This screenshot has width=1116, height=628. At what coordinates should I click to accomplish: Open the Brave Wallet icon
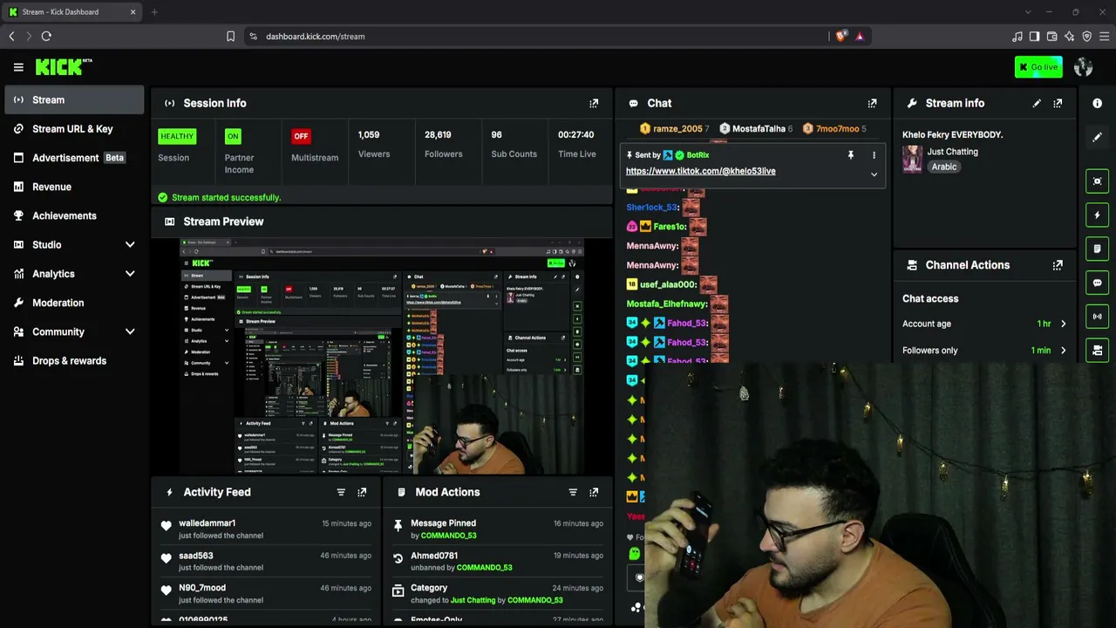[x=1052, y=37]
